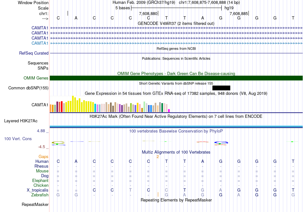Viewport: 303px width, 212px height.
Task: Click the 7,608,880 position marker
Action: 149,13
